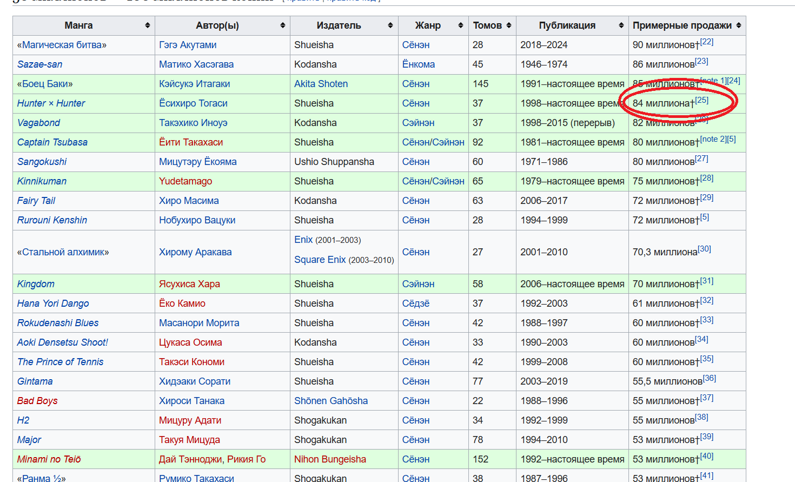Visit the Нобухиро Вацуки author link
The width and height of the screenshot is (795, 482).
[197, 220]
